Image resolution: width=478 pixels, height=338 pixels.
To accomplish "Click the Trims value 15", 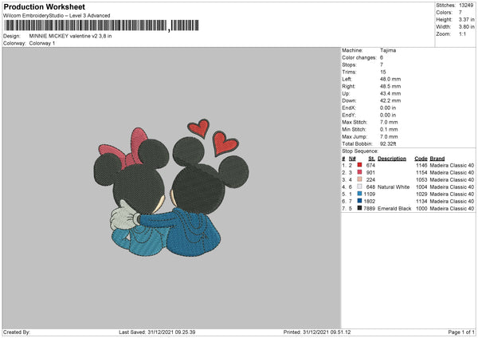I will (383, 72).
